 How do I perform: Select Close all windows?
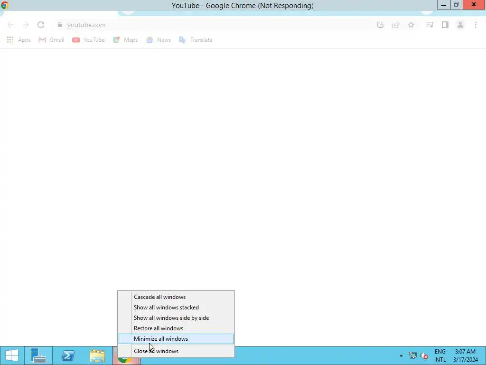point(176,351)
